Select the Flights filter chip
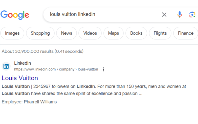 pyautogui.click(x=160, y=33)
